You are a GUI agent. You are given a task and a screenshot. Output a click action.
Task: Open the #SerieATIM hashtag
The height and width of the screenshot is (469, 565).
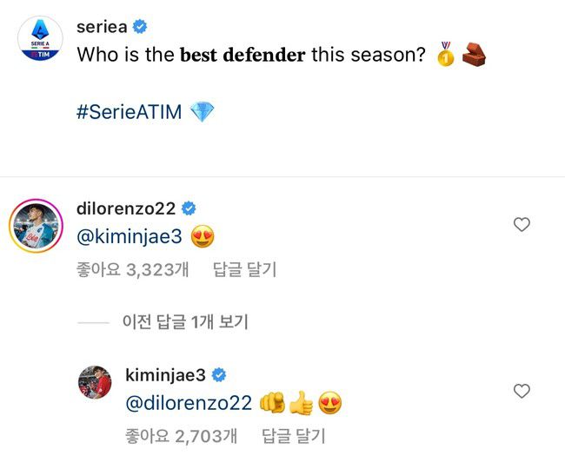tap(129, 113)
